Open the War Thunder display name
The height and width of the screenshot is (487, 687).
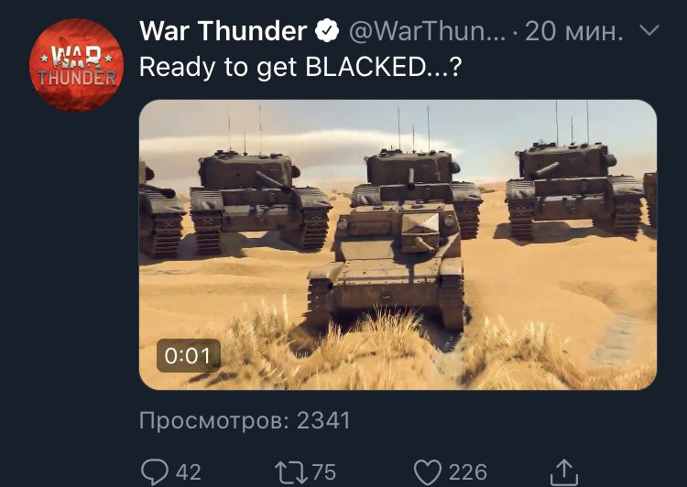[x=223, y=31]
